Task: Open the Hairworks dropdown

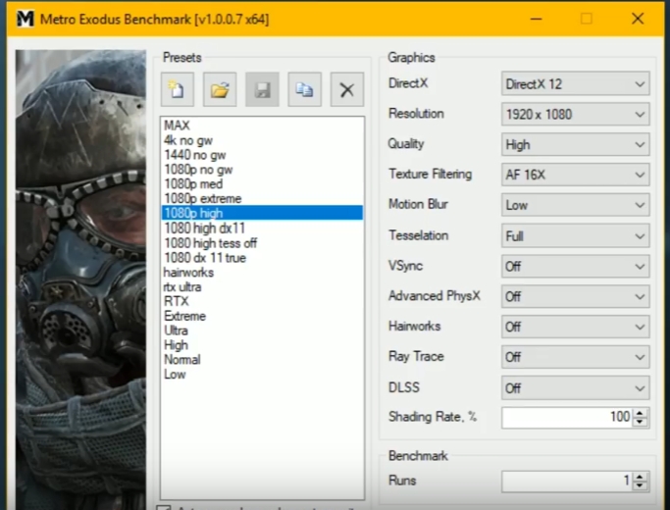Action: coord(575,327)
